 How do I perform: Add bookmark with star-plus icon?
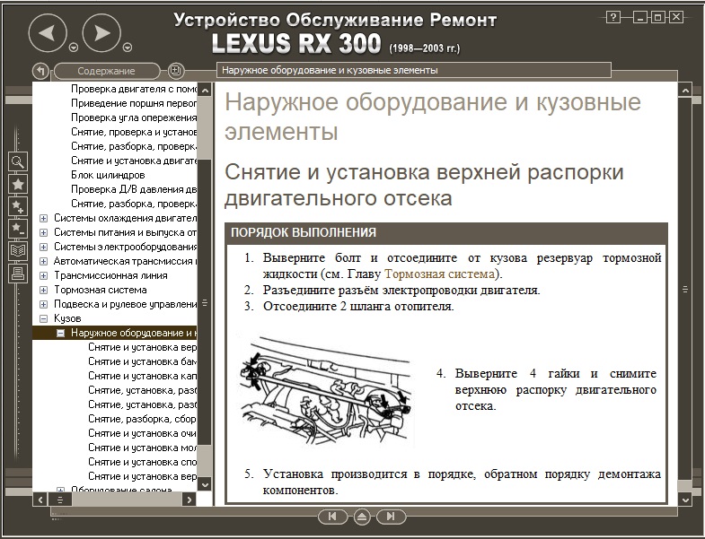18,206
